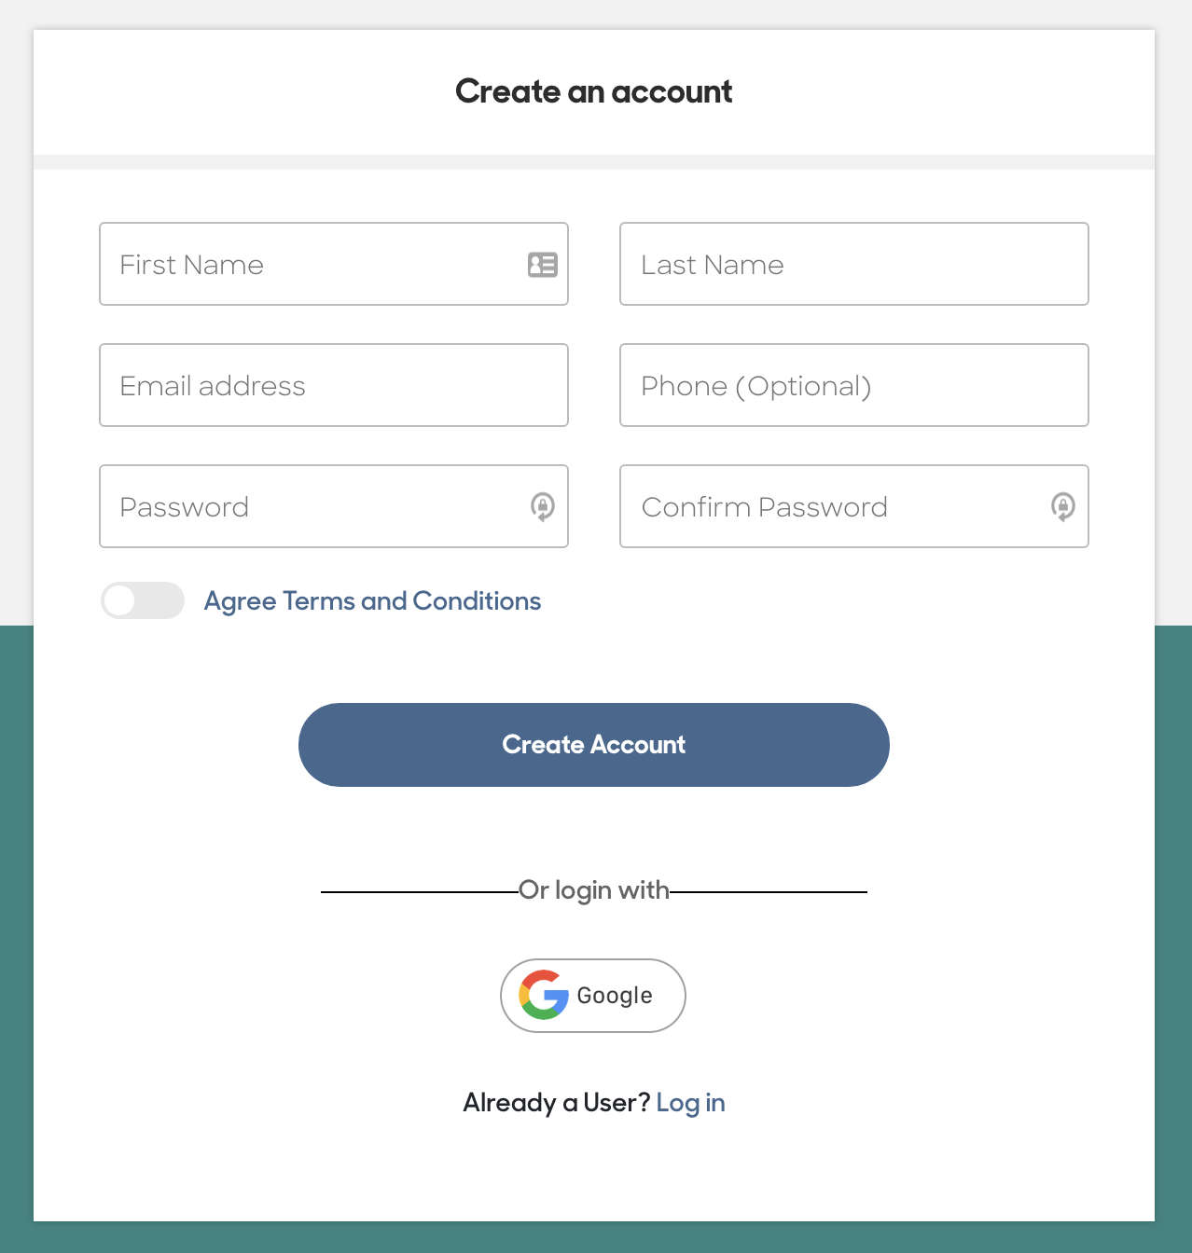This screenshot has height=1253, width=1192.
Task: Slide the agreement switch to the on position
Action: pyautogui.click(x=142, y=600)
